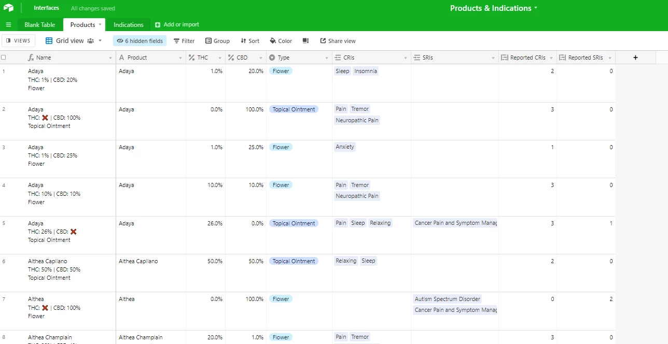This screenshot has height=344, width=668.
Task: Select the Althea Capilano product cell
Action: click(x=151, y=273)
